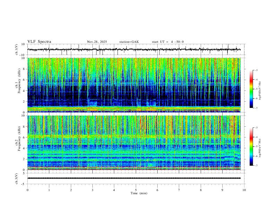Click the log(PSD) label beside ch.2 colorbar
The height and width of the screenshot is (213, 275).
click(260, 148)
